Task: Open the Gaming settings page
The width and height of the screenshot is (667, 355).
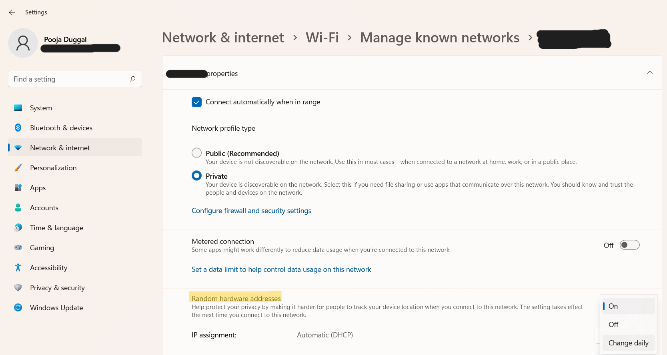Action: coord(42,248)
